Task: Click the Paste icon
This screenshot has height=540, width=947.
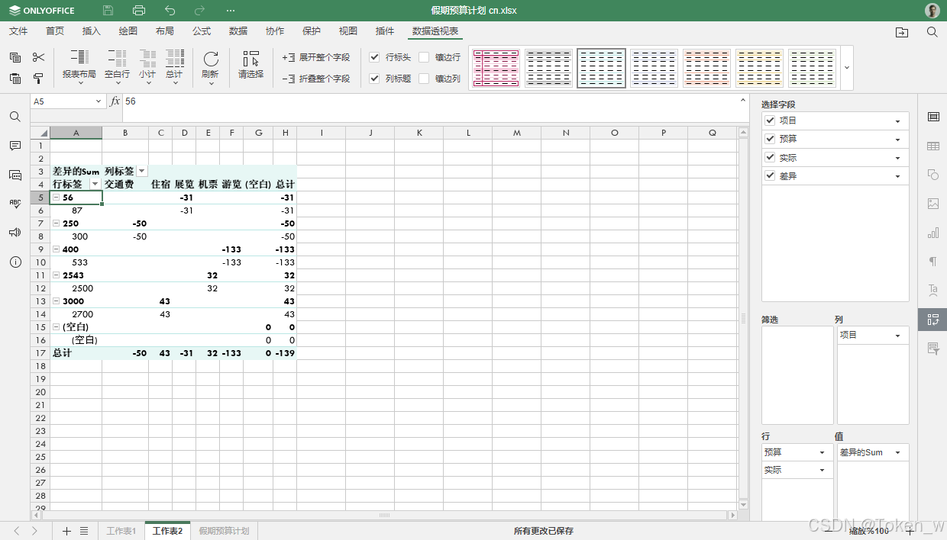Action: tap(15, 78)
